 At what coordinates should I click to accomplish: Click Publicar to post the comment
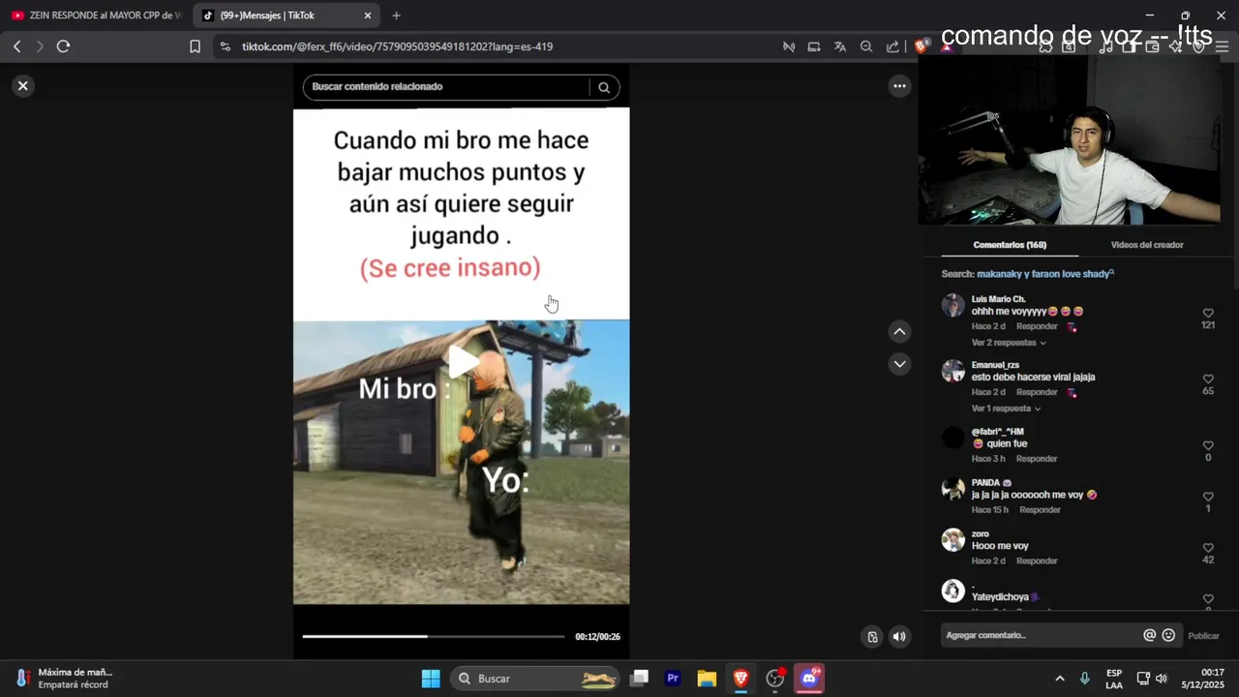tap(1203, 636)
